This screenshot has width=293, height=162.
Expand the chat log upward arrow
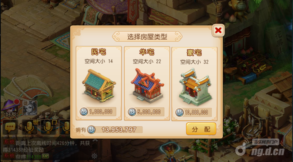[x=95, y=140]
